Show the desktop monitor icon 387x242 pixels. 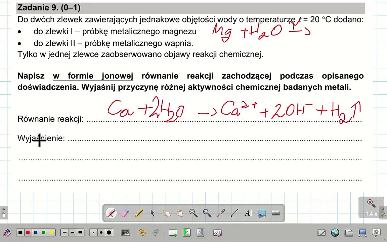pyautogui.click(x=362, y=233)
